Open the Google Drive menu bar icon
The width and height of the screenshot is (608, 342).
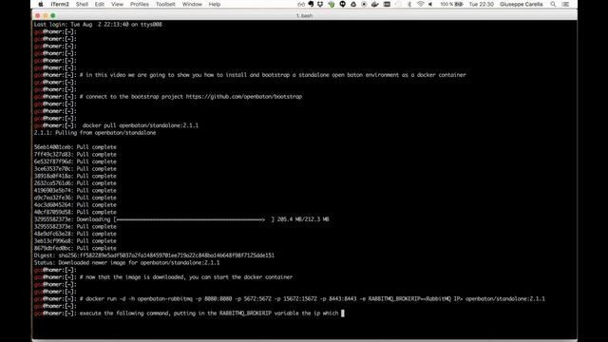pos(353,4)
